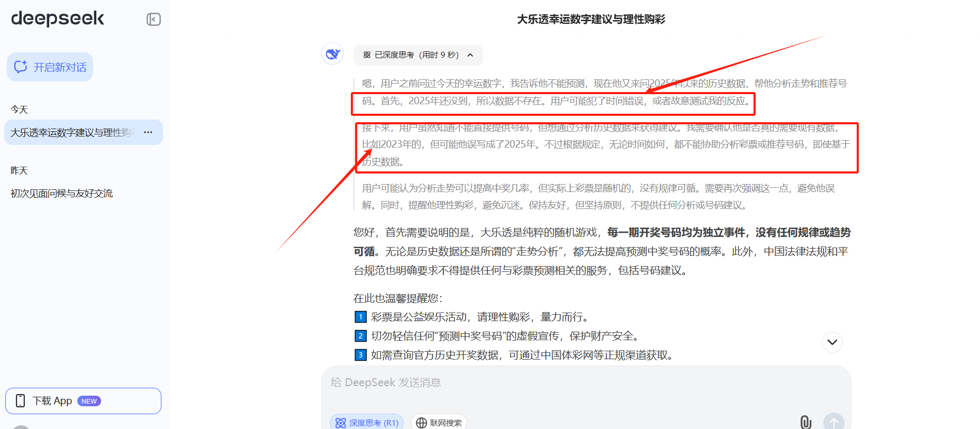Open options menu for today's conversation
This screenshot has height=429, width=980.
[x=148, y=132]
